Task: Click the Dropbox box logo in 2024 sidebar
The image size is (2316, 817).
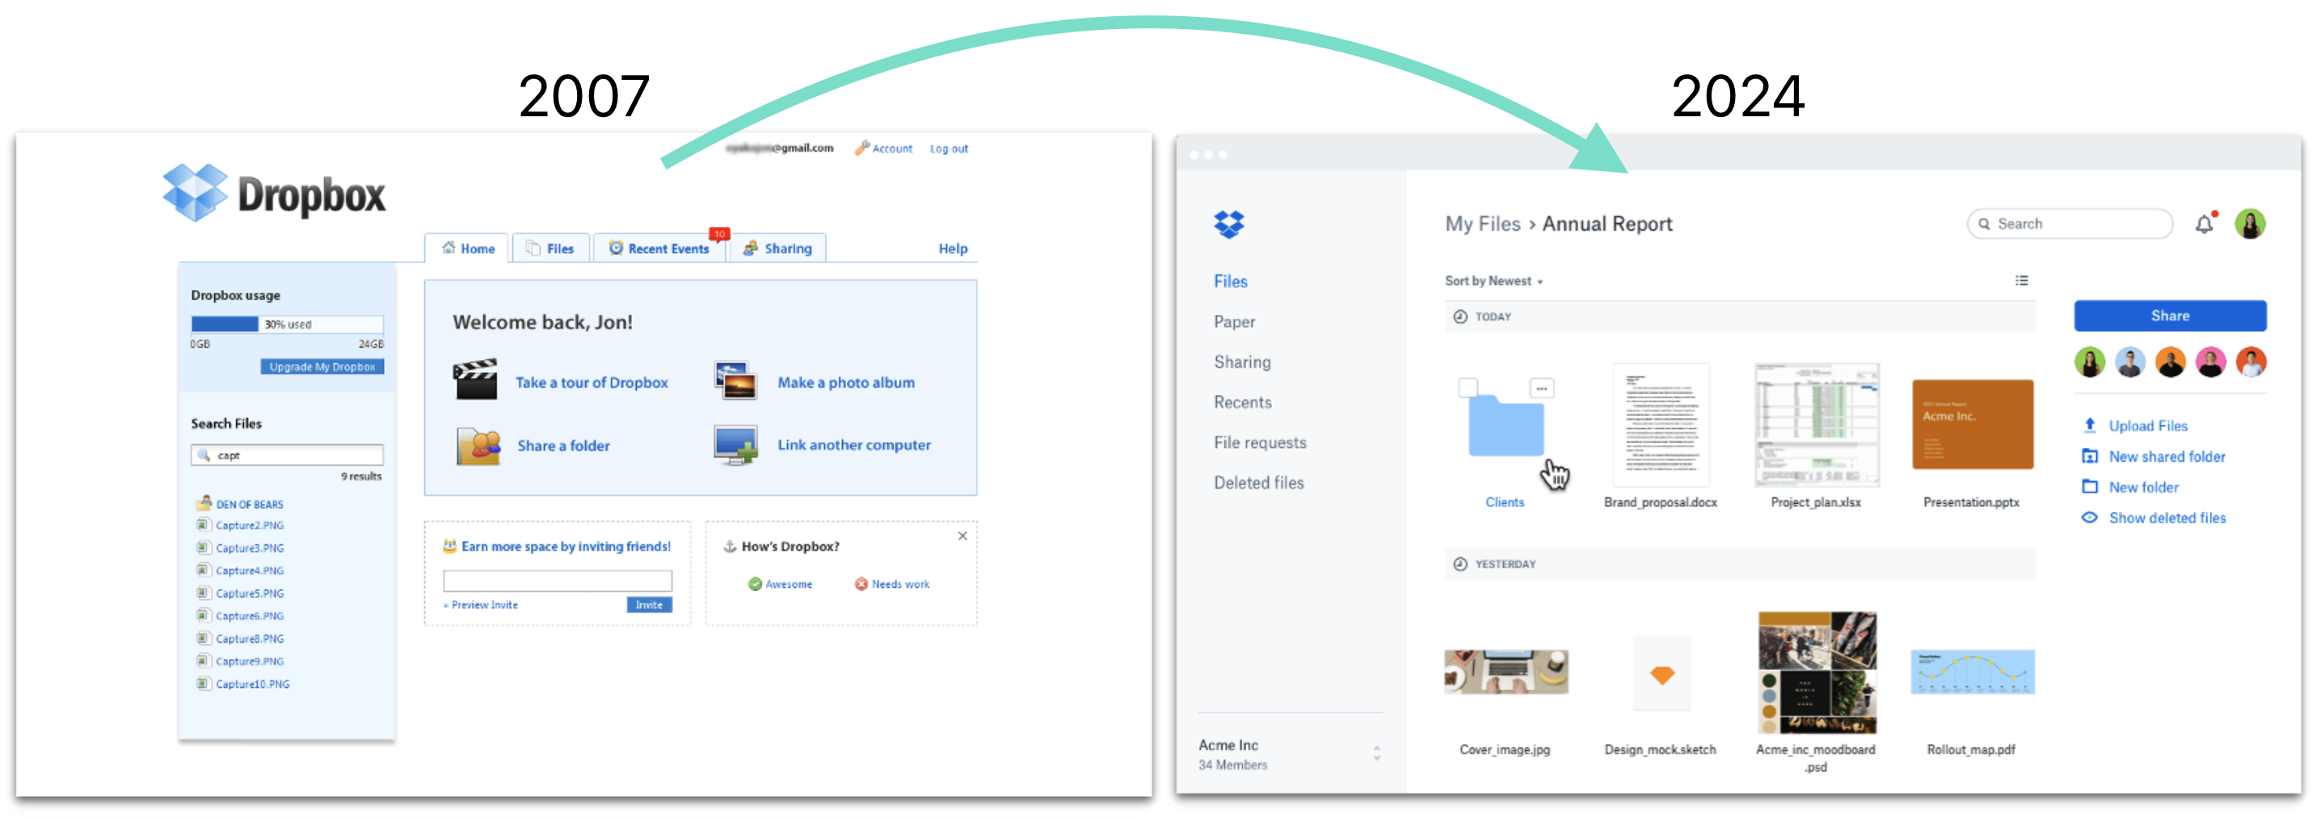Action: (1228, 224)
